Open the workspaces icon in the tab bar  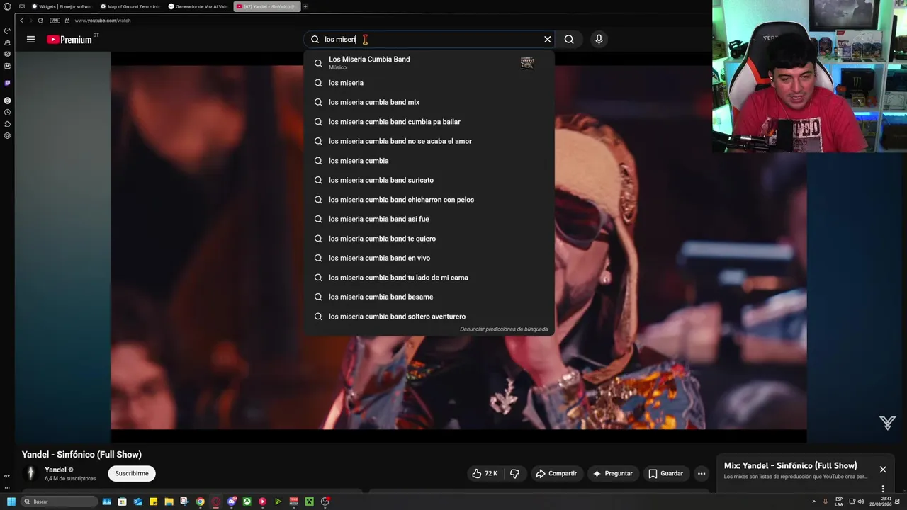[x=22, y=6]
